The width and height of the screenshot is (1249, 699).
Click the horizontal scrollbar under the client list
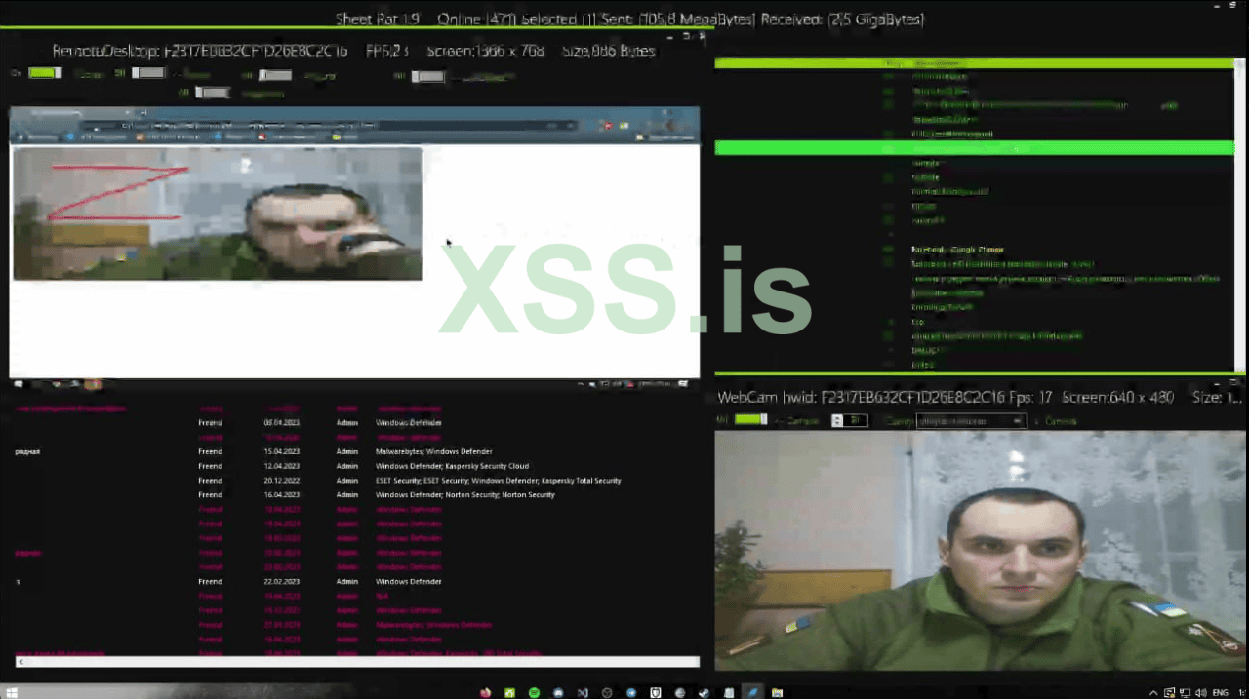click(357, 662)
